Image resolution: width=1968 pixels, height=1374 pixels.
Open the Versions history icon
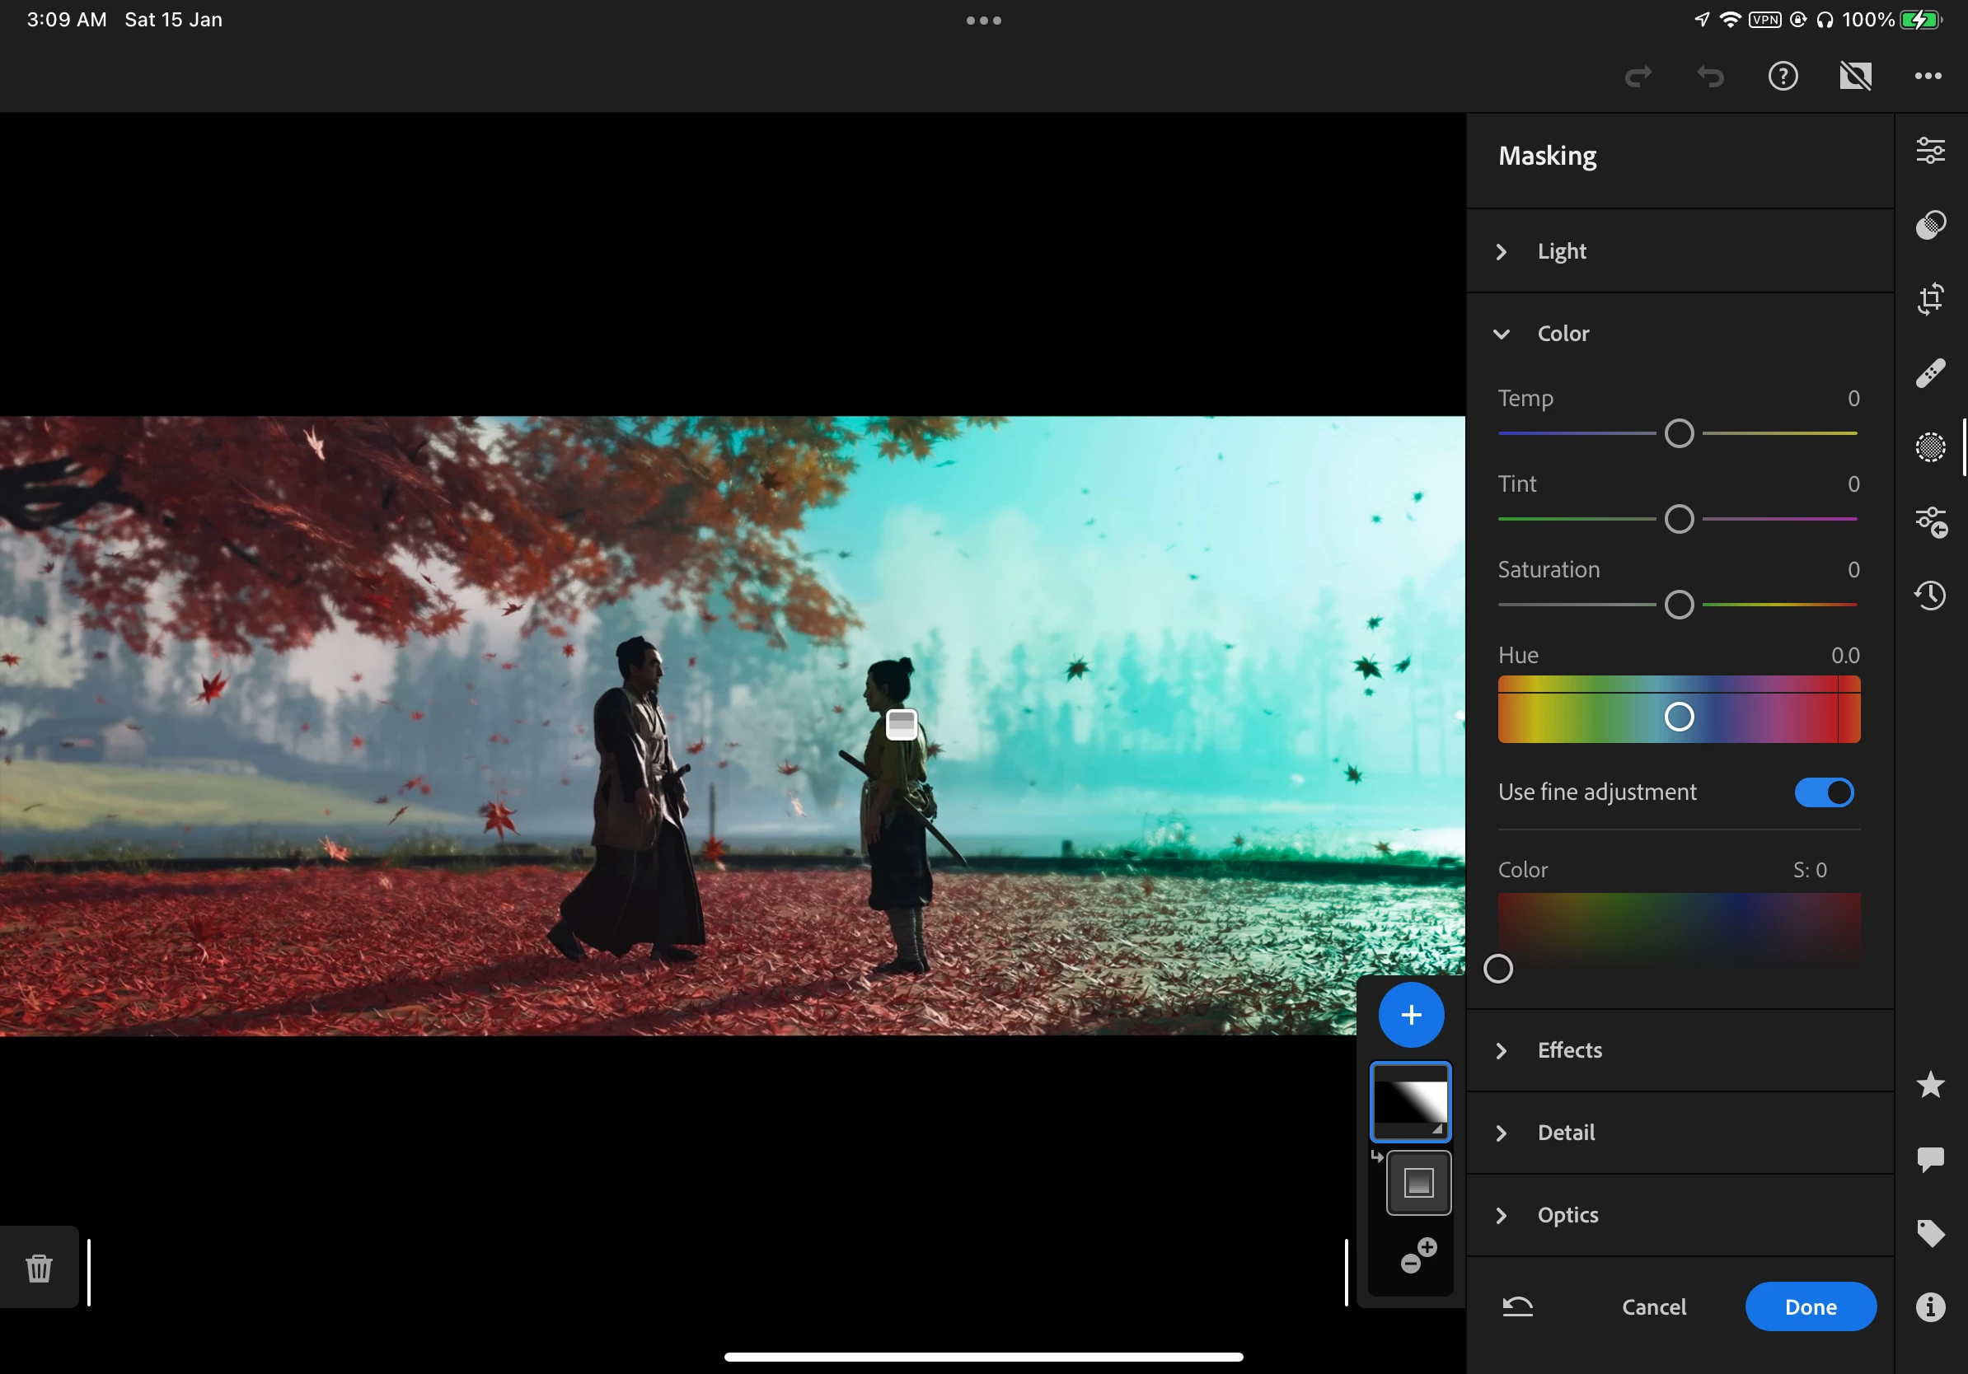(1929, 595)
